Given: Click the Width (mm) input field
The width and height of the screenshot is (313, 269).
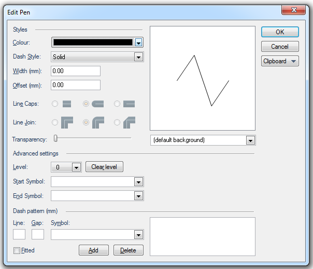Looking at the screenshot, I should [76, 71].
